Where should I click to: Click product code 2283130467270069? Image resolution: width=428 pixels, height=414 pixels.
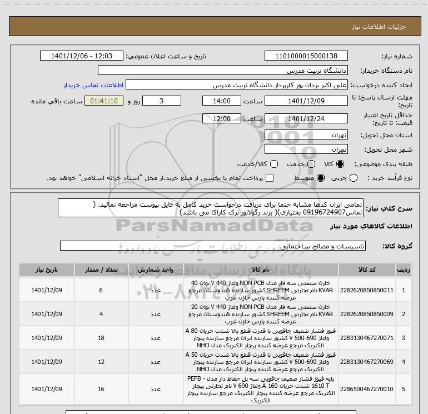pyautogui.click(x=367, y=362)
